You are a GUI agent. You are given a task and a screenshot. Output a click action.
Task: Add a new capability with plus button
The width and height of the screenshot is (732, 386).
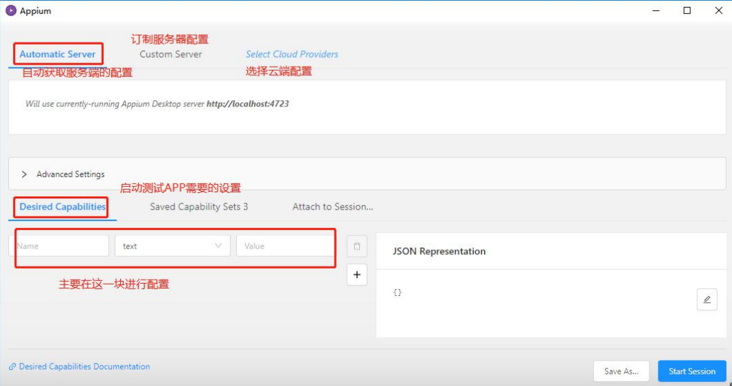point(356,275)
